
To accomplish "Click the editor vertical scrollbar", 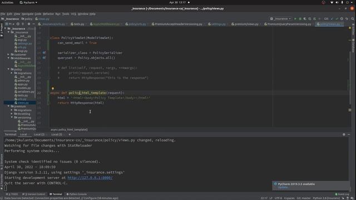I will pyautogui.click(x=350, y=77).
